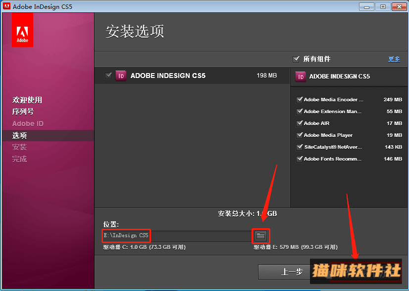This screenshot has height=291, width=409.
Task: Click the 198 MB size value
Action: click(266, 76)
